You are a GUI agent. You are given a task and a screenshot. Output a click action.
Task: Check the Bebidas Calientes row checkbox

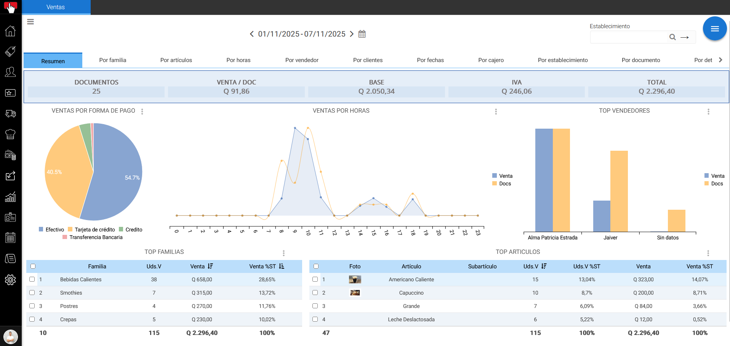pyautogui.click(x=32, y=279)
